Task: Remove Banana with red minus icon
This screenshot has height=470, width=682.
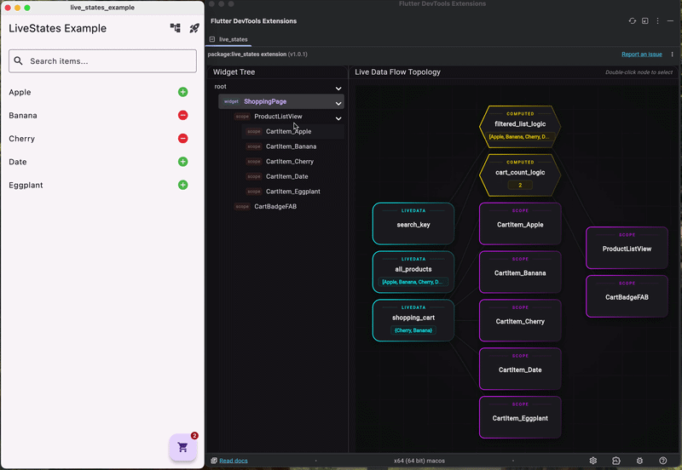Action: click(183, 115)
